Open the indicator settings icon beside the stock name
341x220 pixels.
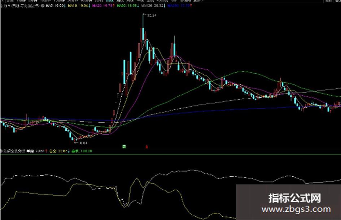pos(43,6)
